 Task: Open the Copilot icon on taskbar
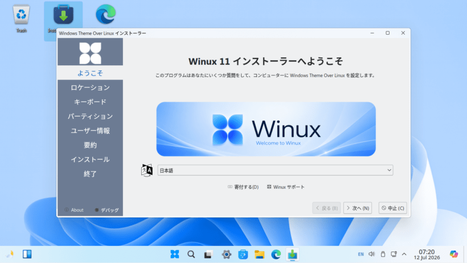point(453,254)
